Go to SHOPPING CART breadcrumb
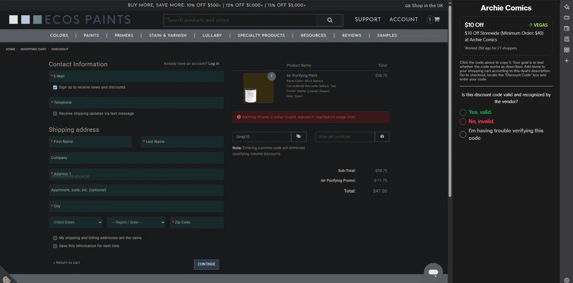Screen dimensions: 573x283 pyautogui.click(x=33, y=49)
